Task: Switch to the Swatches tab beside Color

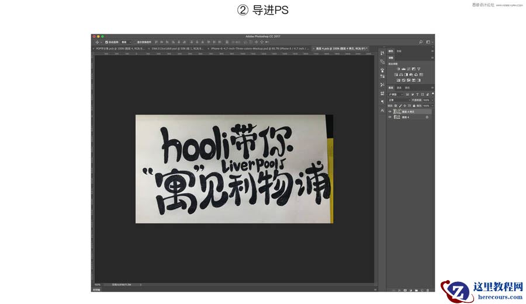Action: click(x=399, y=51)
